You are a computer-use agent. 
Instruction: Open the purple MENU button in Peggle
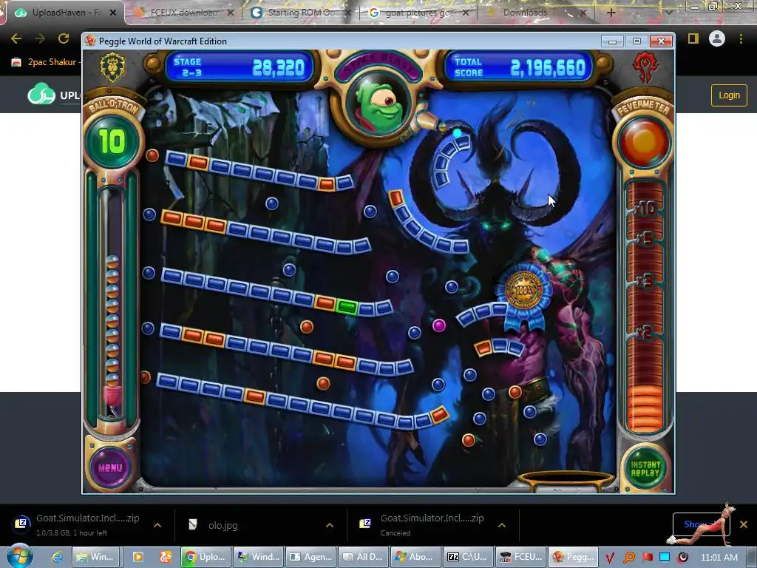[110, 467]
